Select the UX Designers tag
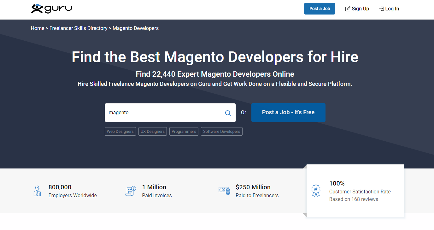This screenshot has height=230, width=434. click(153, 132)
